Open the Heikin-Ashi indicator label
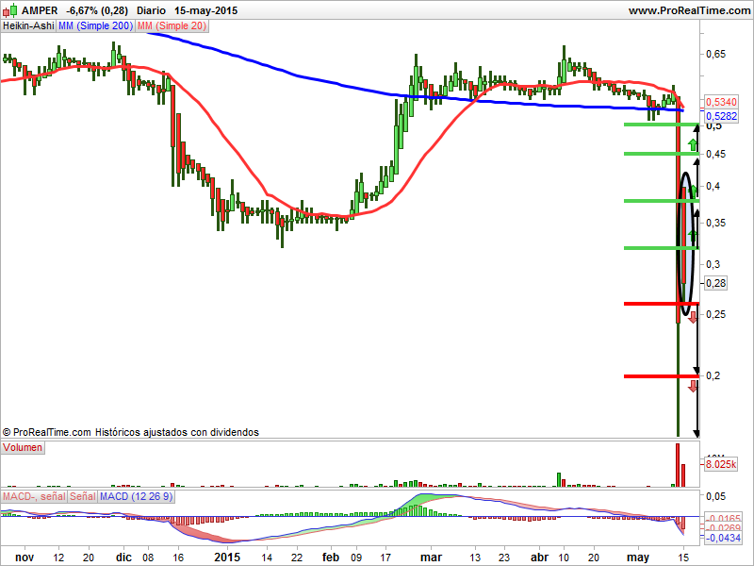 (x=28, y=26)
